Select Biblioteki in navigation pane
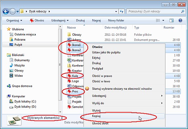The height and width of the screenshot is (129, 188). 15,55
